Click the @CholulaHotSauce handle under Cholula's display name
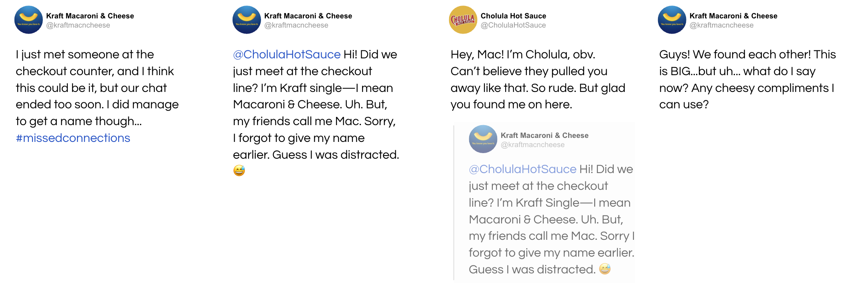The height and width of the screenshot is (283, 842). [x=513, y=25]
